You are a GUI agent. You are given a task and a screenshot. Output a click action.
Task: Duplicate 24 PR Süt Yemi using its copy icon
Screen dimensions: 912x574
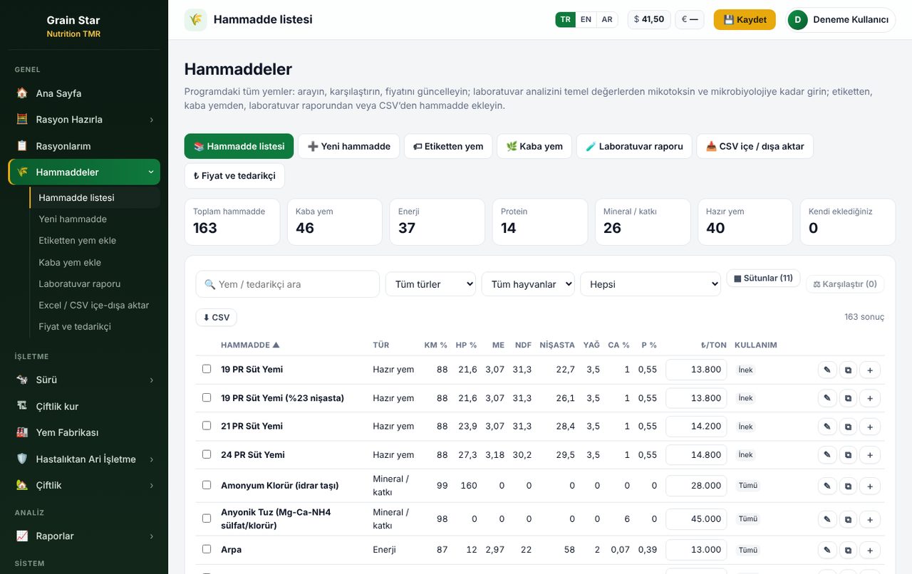[848, 455]
